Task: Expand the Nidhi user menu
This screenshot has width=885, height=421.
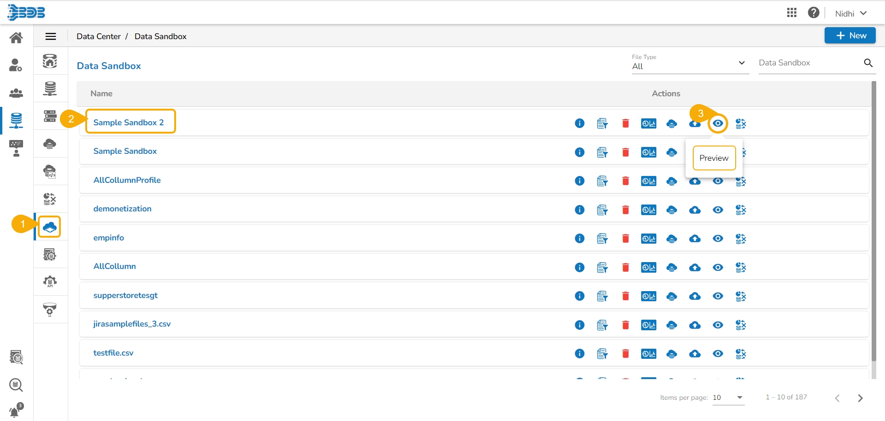Action: (851, 13)
